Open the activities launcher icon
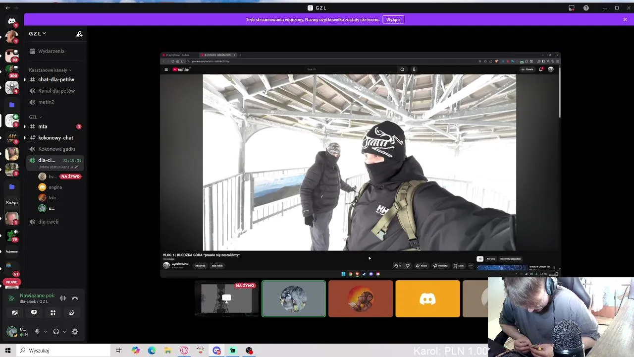Viewport: 634px width, 357px height. 53,312
